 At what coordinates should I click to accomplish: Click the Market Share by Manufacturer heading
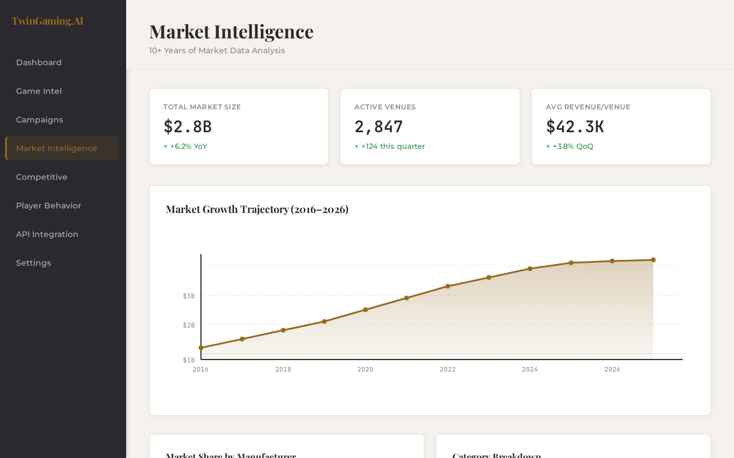[x=231, y=455]
